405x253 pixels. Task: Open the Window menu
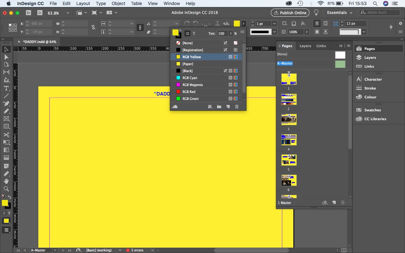172,3
